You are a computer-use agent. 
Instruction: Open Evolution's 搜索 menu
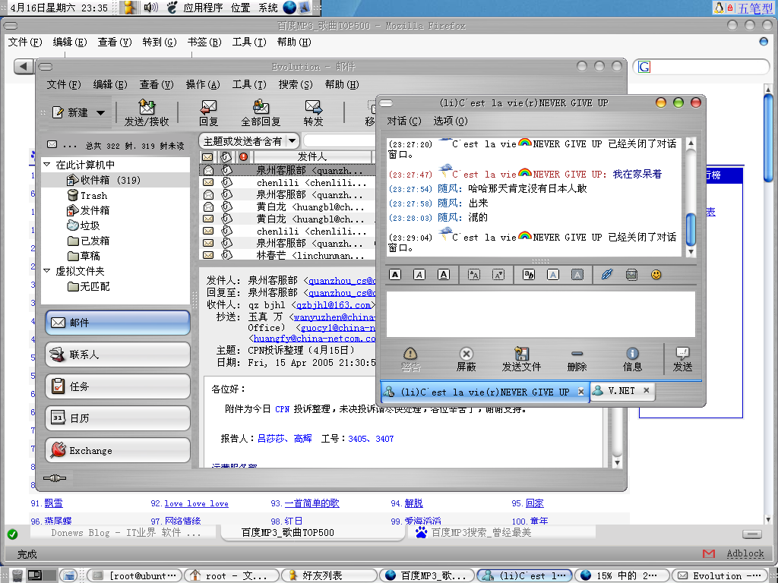(296, 85)
